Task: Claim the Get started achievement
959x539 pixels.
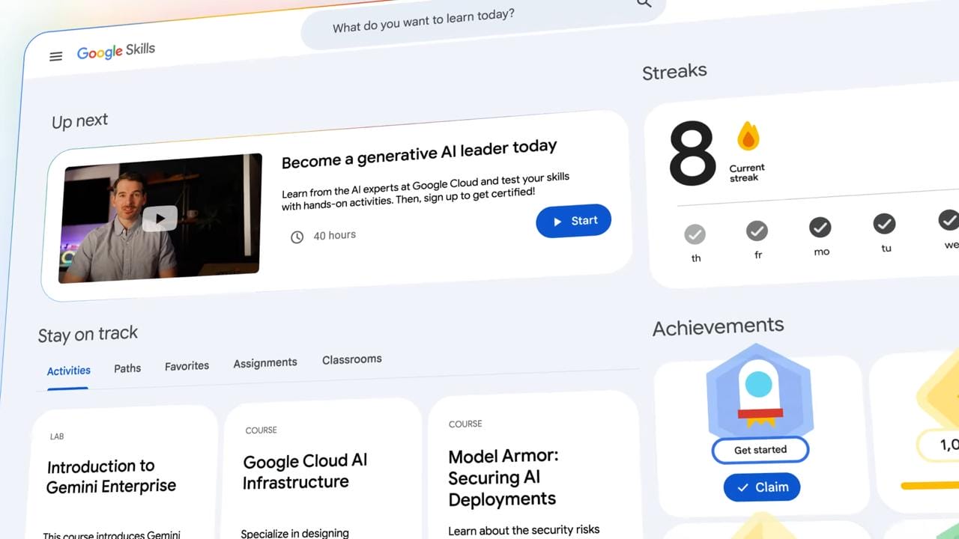Action: pos(762,487)
